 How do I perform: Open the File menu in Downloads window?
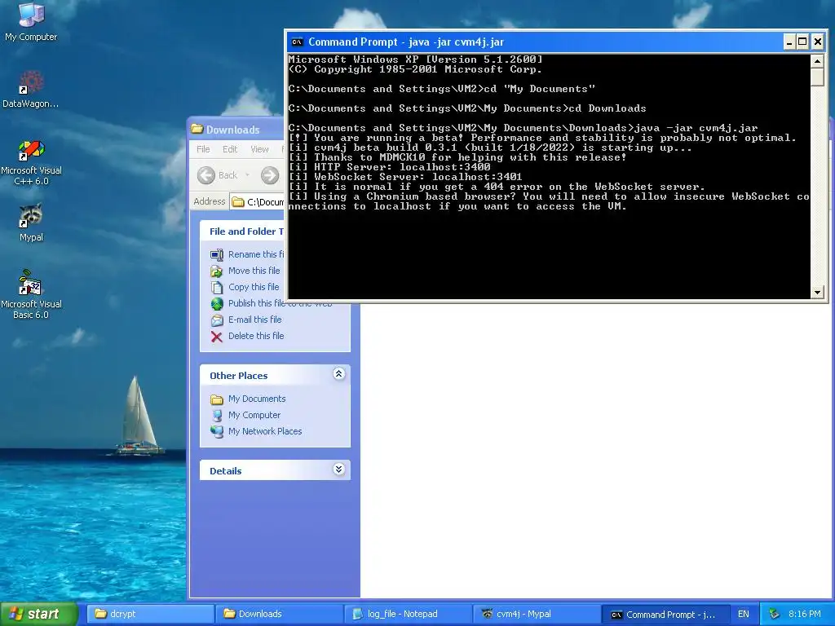(x=203, y=149)
